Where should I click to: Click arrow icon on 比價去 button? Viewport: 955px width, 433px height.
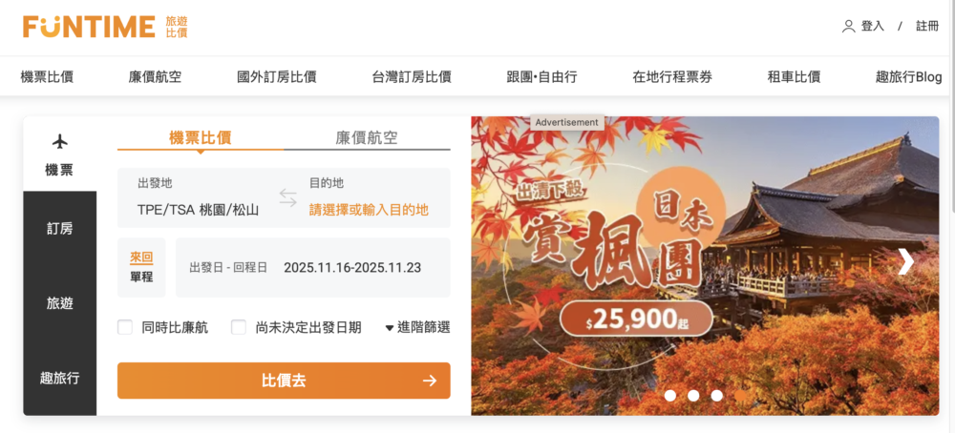430,381
